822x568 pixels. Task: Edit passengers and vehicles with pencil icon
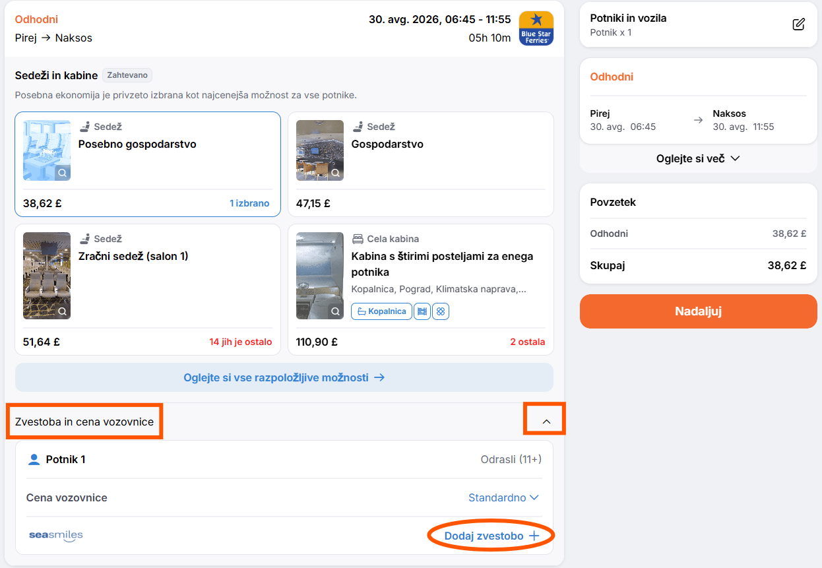[798, 24]
